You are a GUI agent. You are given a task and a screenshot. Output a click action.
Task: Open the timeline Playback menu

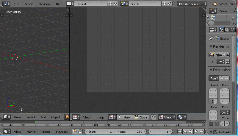click(x=62, y=132)
